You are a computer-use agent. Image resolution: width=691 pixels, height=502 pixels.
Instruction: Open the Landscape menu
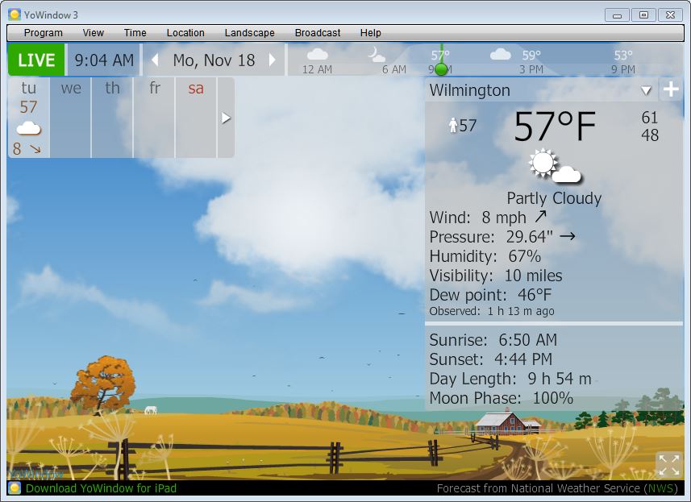tap(249, 33)
